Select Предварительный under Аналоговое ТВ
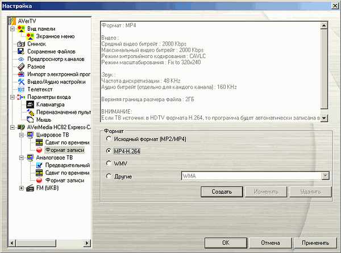The height and width of the screenshot is (253, 341). click(x=68, y=165)
